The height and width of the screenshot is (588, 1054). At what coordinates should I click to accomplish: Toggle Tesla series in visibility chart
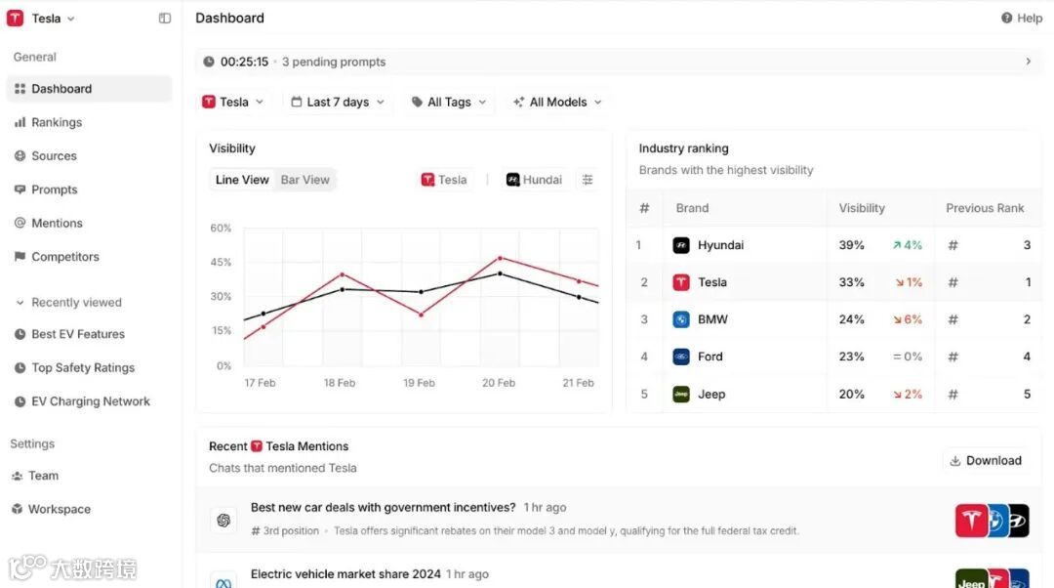444,180
